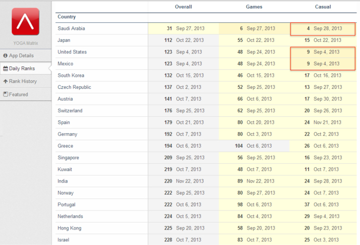Click Netherlands casual rank 29
The width and height of the screenshot is (360, 245).
pos(307,217)
